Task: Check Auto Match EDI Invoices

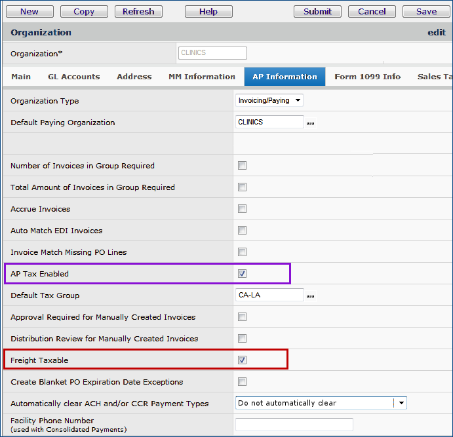Action: coord(242,231)
